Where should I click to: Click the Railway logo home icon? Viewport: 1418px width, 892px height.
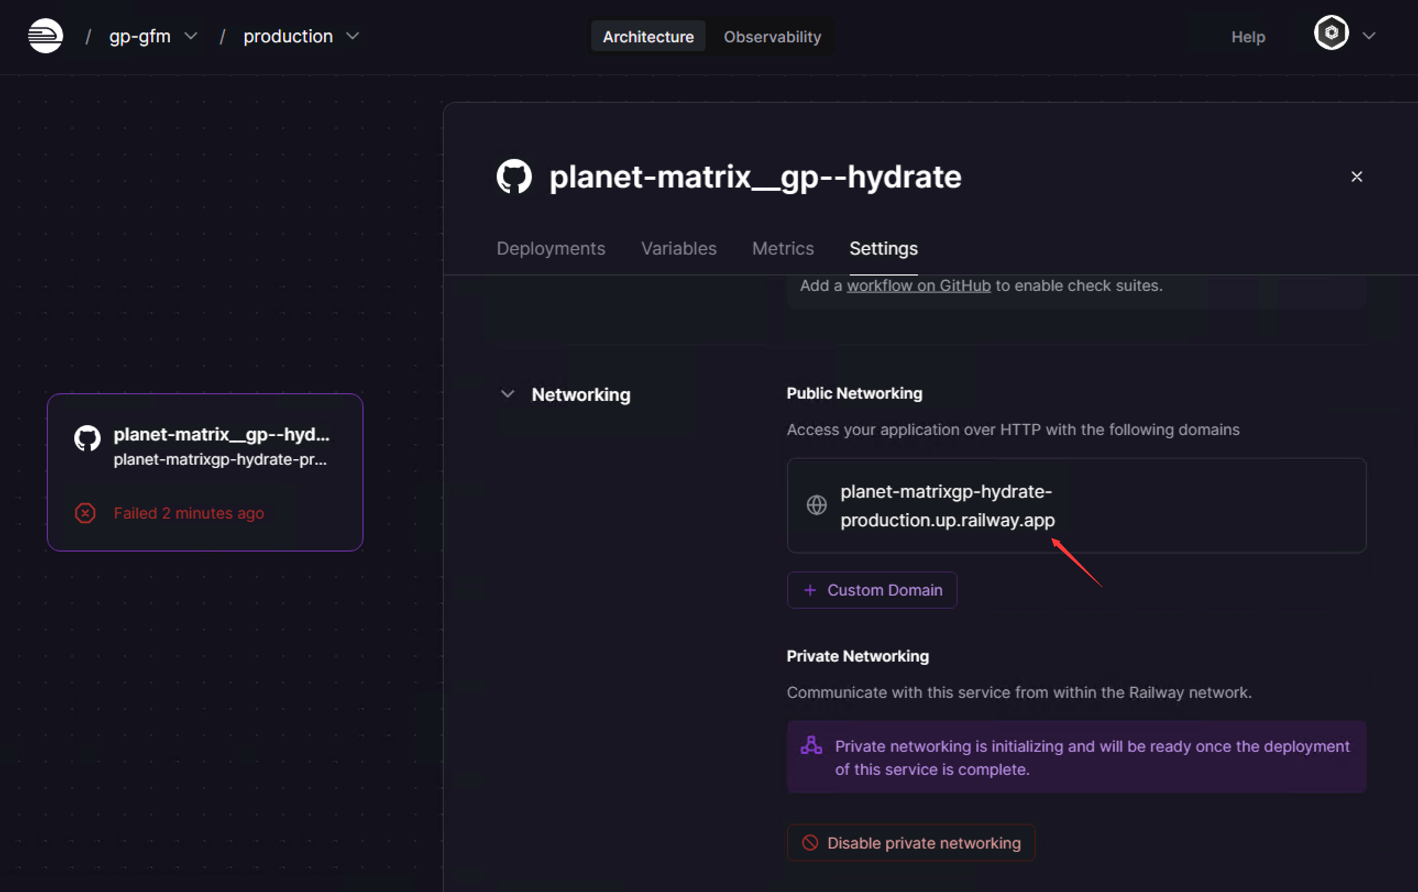point(45,36)
